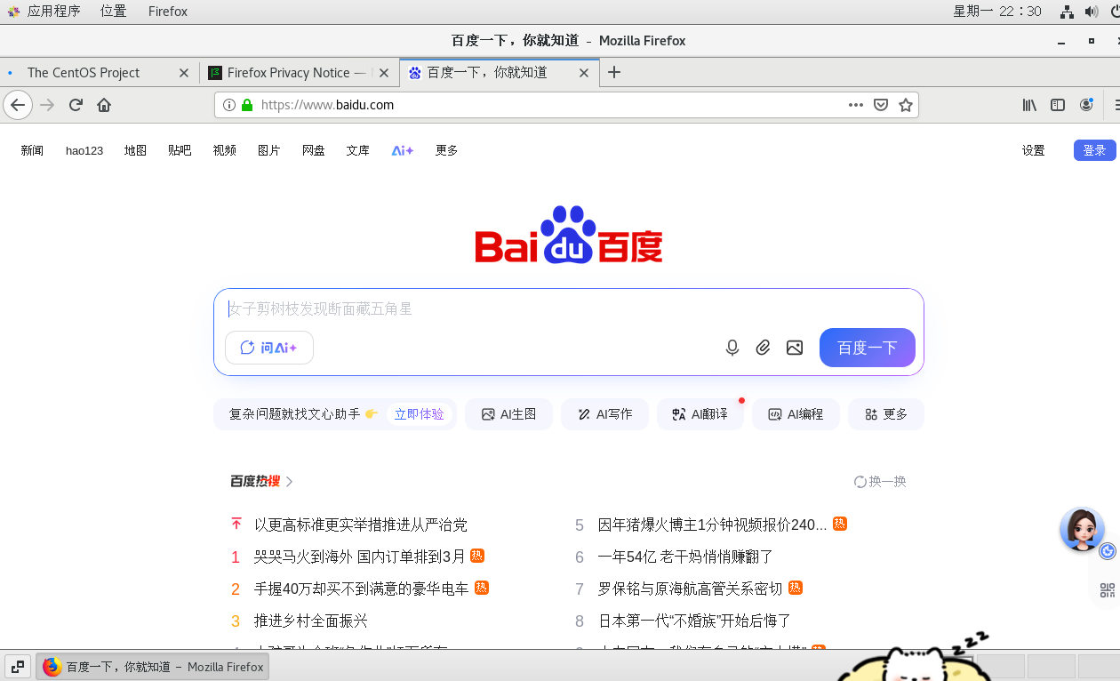Go back with the browser back arrow

pyautogui.click(x=18, y=105)
